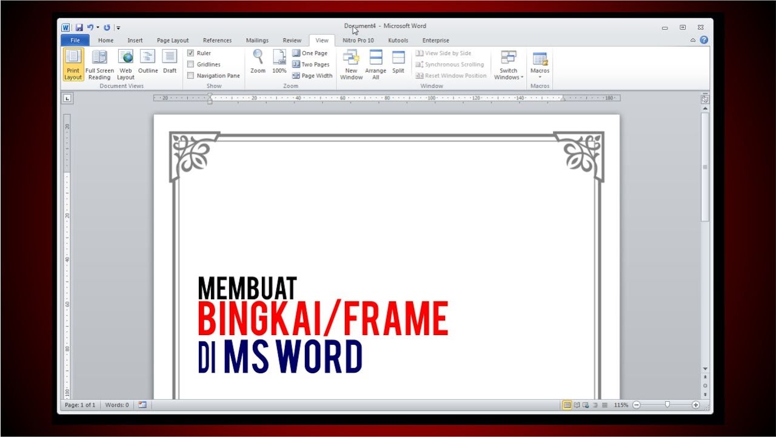
Task: Click the proofing status icon in the status bar
Action: (142, 405)
